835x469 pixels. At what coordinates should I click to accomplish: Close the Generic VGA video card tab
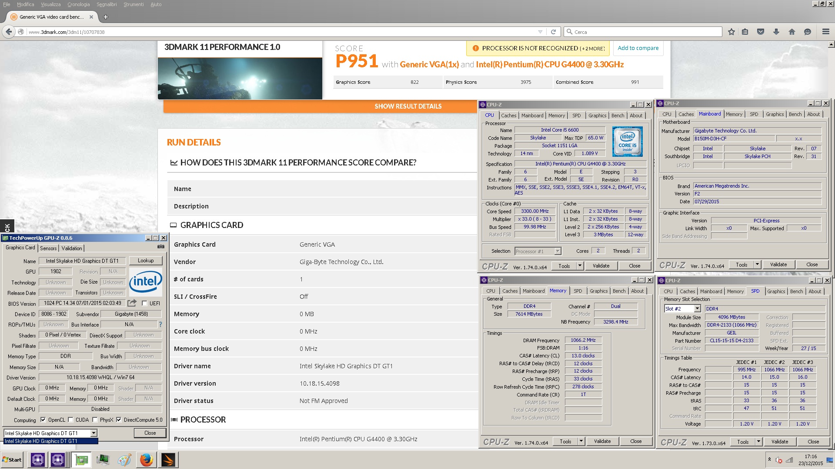tap(91, 17)
